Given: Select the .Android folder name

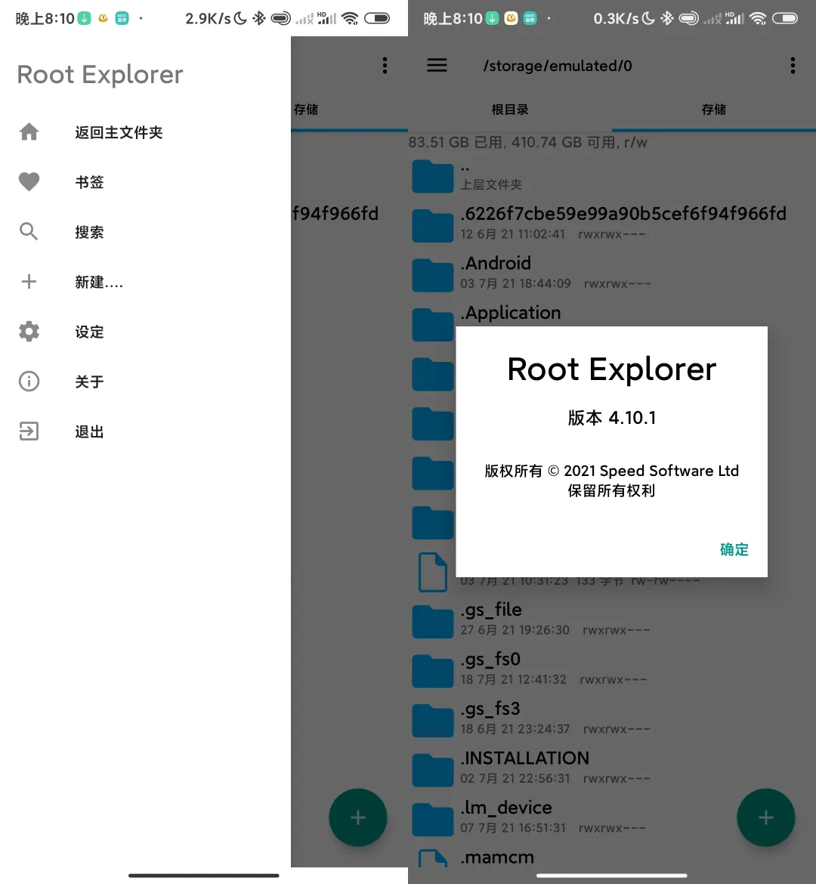Looking at the screenshot, I should point(496,263).
